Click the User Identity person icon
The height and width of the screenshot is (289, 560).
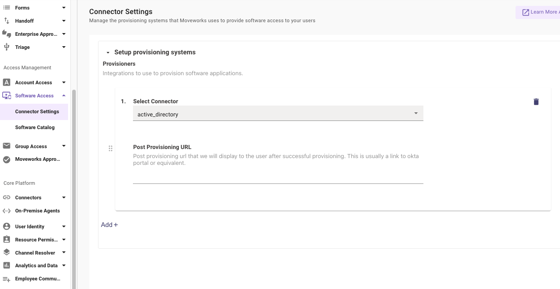(7, 226)
